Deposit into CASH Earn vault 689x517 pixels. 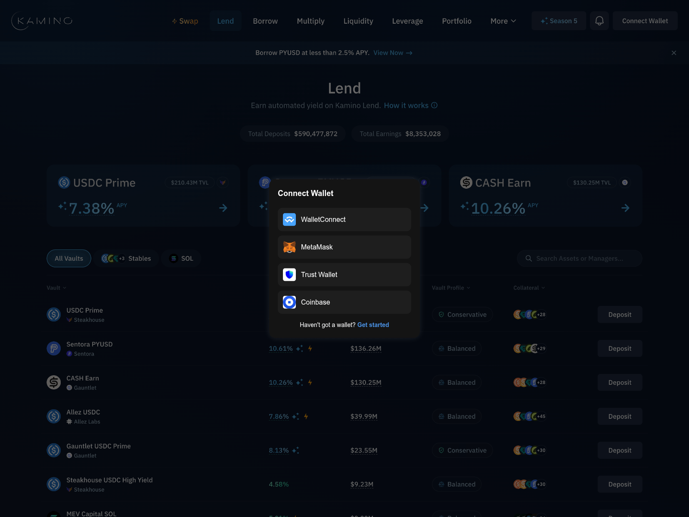point(620,383)
